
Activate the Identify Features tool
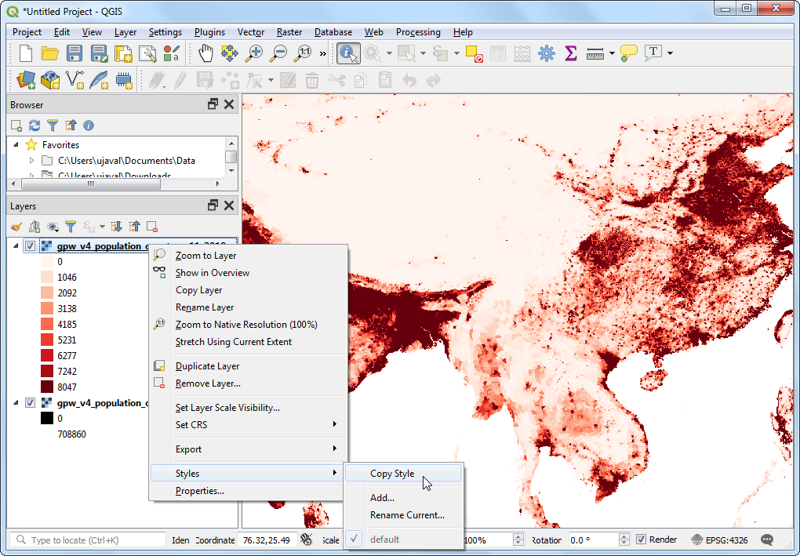pyautogui.click(x=348, y=53)
